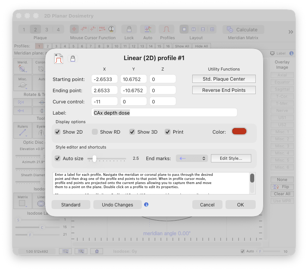Open the Profiles toolbar icon

click(167, 29)
